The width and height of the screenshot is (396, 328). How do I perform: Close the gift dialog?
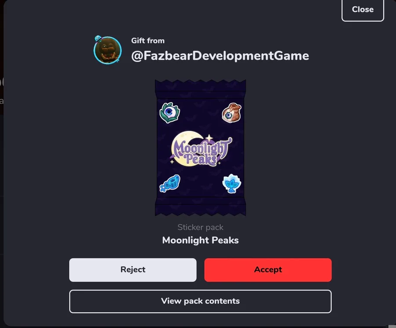point(363,10)
